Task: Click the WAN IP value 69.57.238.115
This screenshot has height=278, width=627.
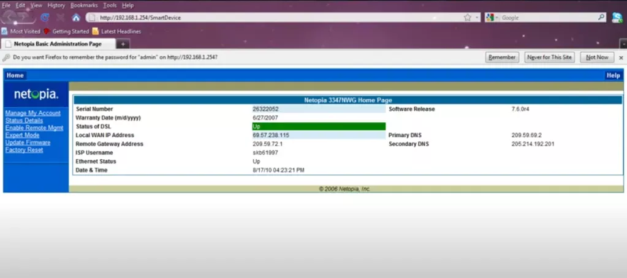Action: tap(271, 135)
